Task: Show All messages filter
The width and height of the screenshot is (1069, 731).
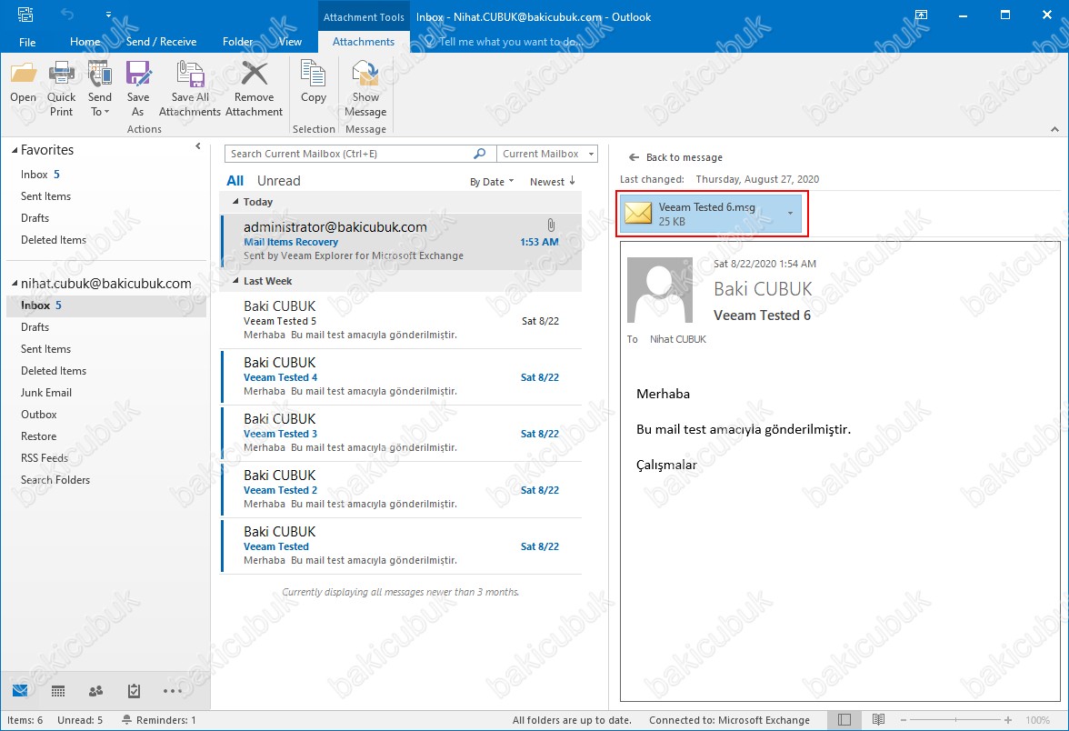Action: tap(235, 181)
